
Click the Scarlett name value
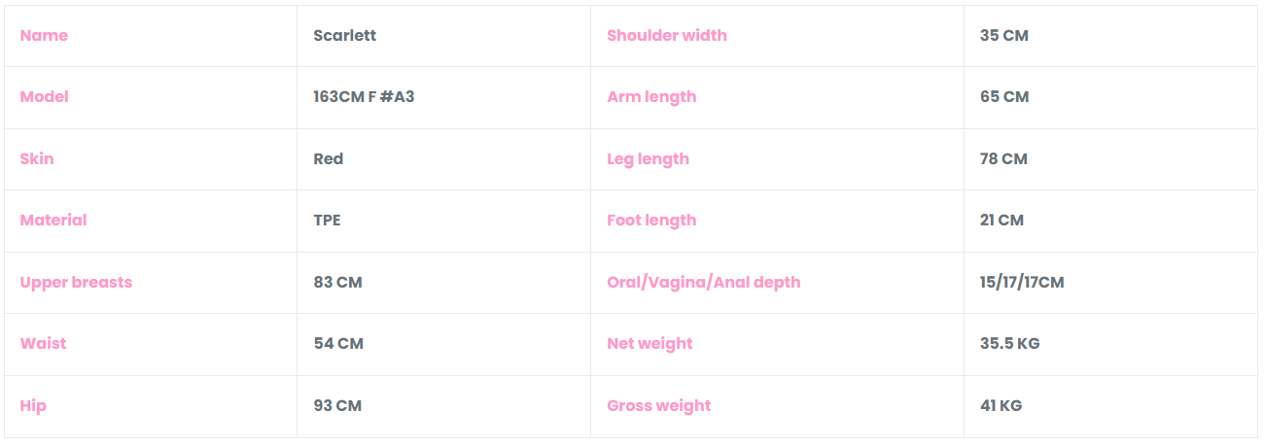click(344, 36)
